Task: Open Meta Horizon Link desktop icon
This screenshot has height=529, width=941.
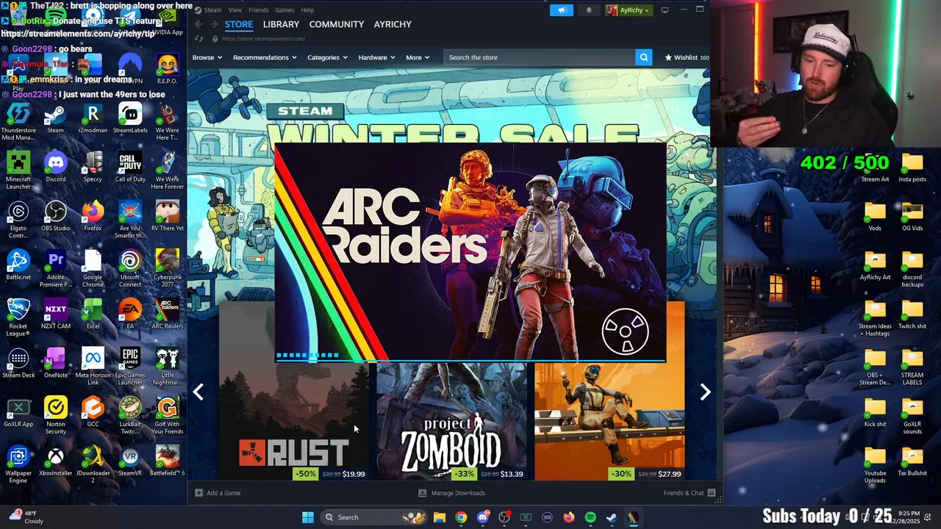Action: click(x=93, y=367)
